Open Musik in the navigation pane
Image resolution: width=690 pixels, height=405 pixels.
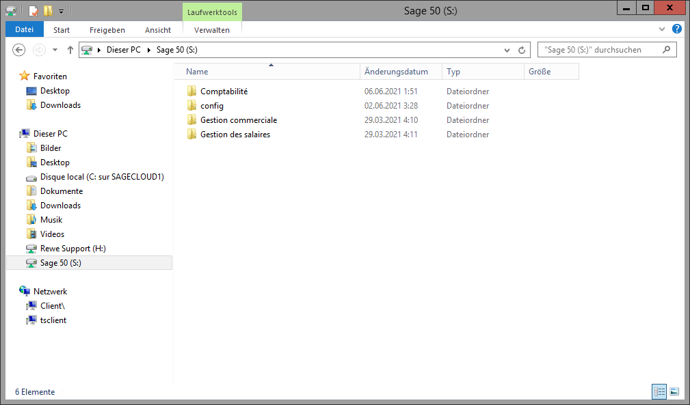point(51,220)
